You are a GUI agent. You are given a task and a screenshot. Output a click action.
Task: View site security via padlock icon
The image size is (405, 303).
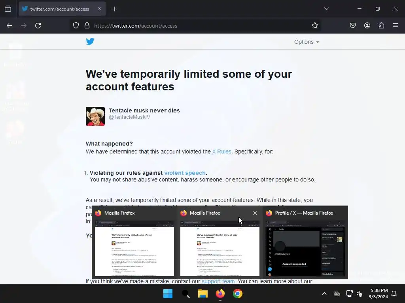point(87,26)
